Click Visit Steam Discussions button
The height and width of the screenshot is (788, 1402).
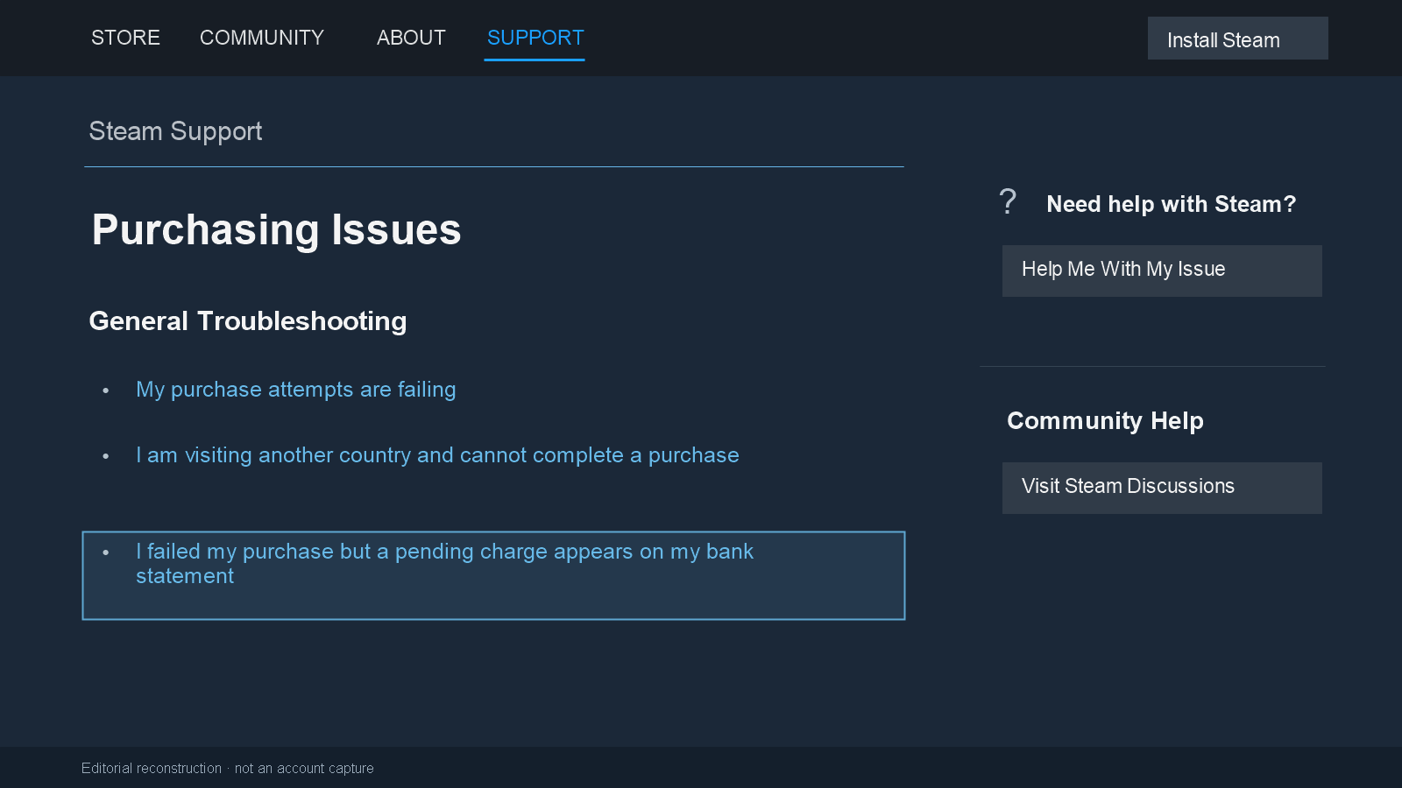(x=1162, y=488)
